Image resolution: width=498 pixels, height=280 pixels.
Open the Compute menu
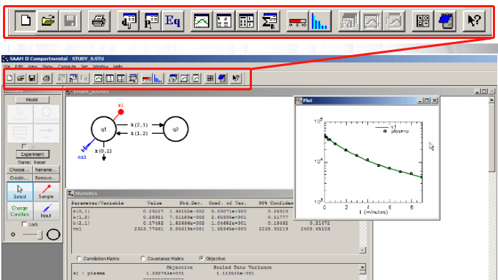67,66
